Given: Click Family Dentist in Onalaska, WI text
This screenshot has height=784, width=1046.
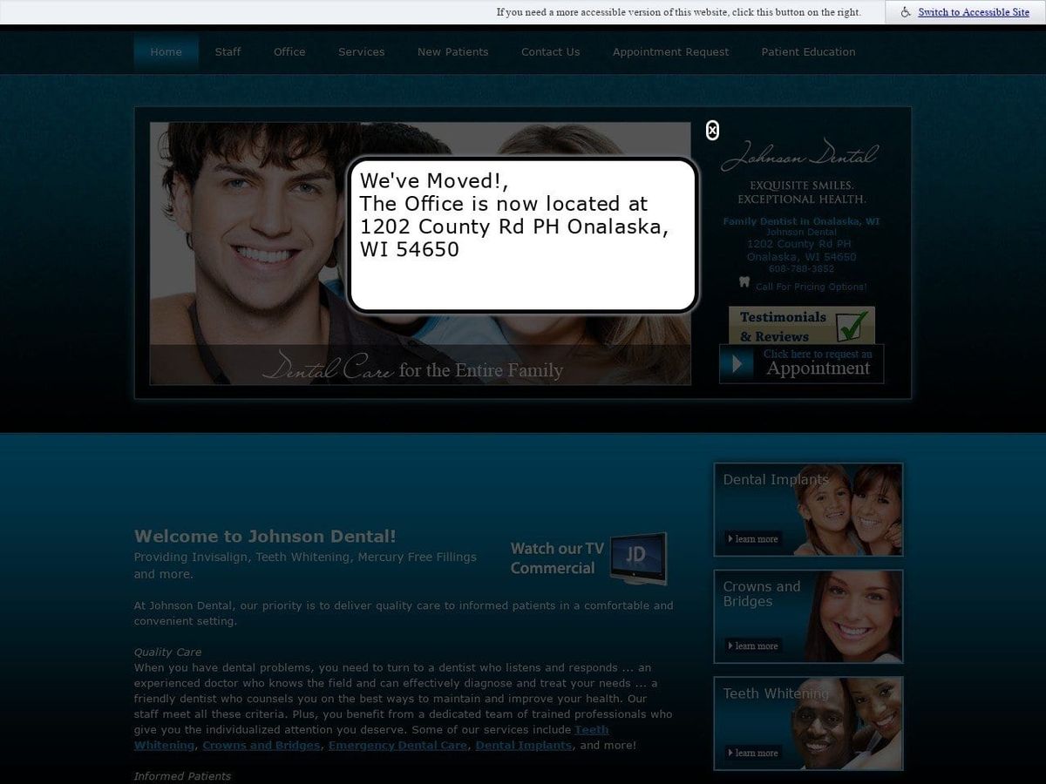Looking at the screenshot, I should [801, 221].
